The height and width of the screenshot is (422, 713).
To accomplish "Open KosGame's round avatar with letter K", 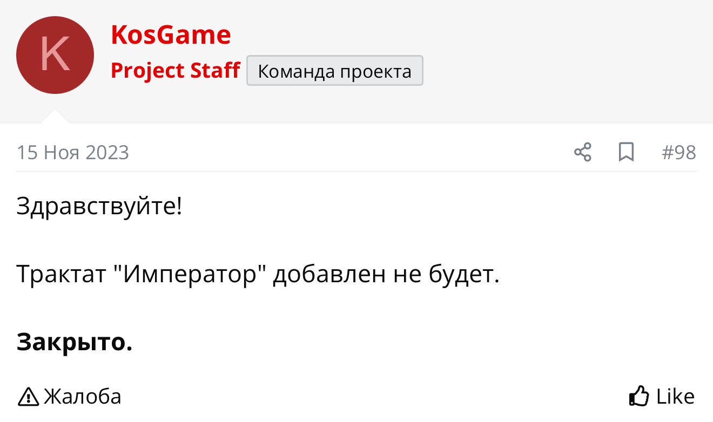I will [55, 55].
